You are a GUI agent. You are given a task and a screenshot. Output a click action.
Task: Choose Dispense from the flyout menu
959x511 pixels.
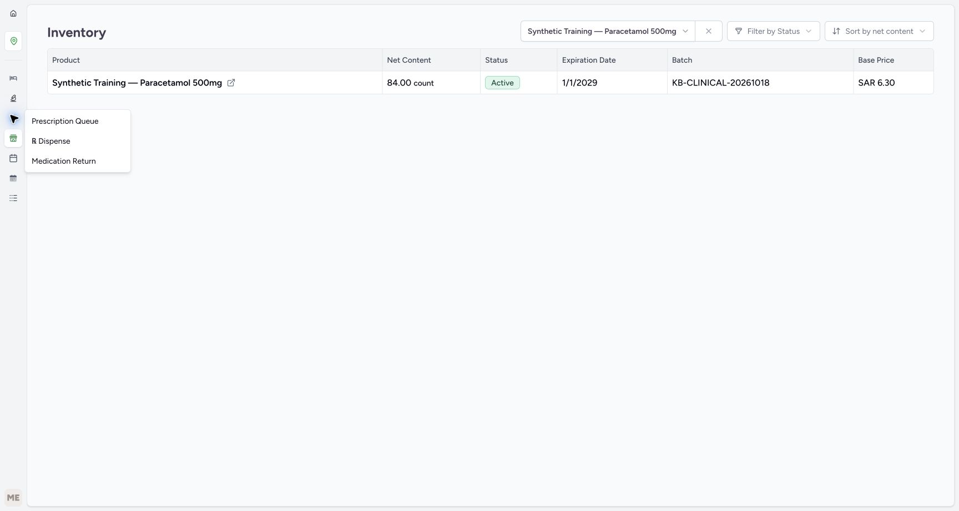click(78, 141)
